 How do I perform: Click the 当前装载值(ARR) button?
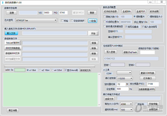[x=147, y=89]
